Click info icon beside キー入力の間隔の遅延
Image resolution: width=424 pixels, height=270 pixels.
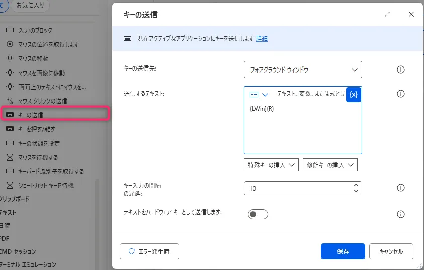point(401,188)
